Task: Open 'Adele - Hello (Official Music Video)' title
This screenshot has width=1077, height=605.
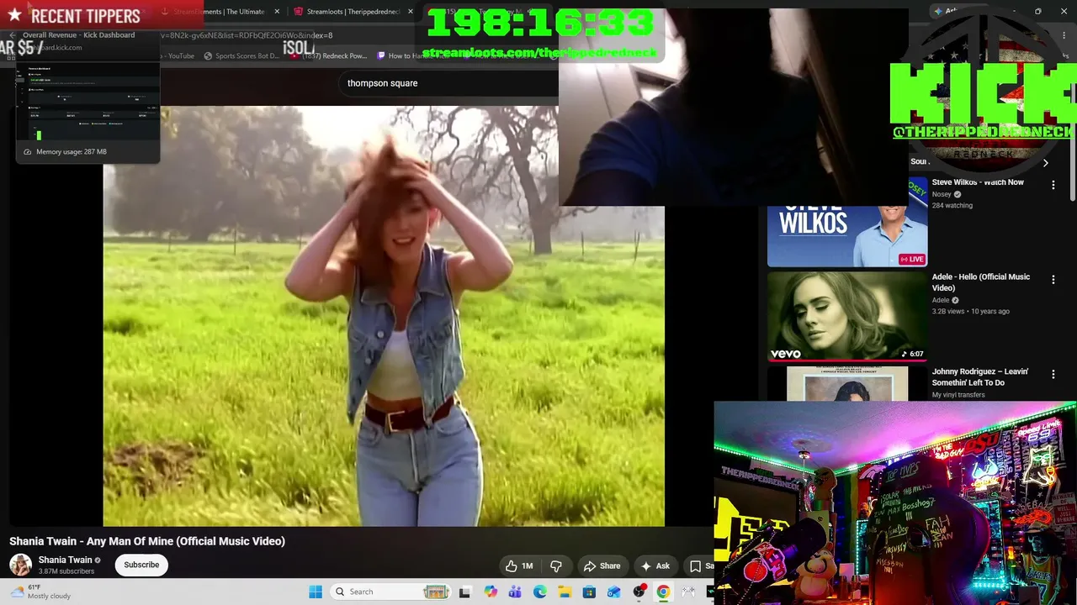Action: pos(981,282)
